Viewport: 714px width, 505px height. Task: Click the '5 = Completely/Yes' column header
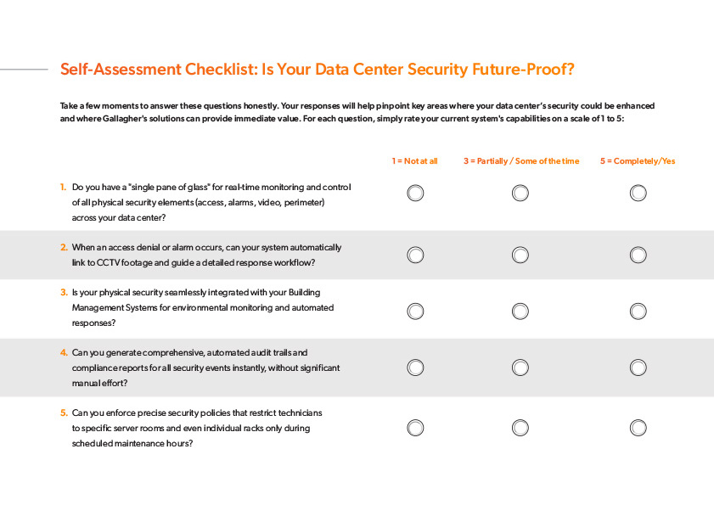(638, 161)
